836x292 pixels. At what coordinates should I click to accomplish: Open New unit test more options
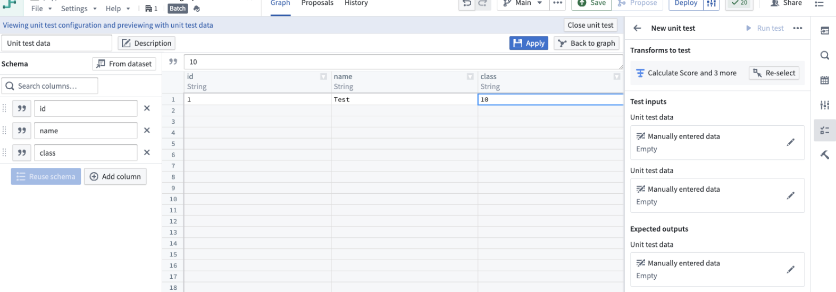coord(797,28)
